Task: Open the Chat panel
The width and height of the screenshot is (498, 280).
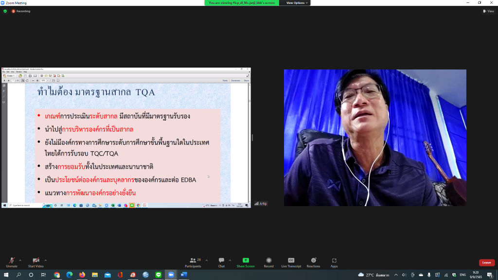Action: (221, 262)
